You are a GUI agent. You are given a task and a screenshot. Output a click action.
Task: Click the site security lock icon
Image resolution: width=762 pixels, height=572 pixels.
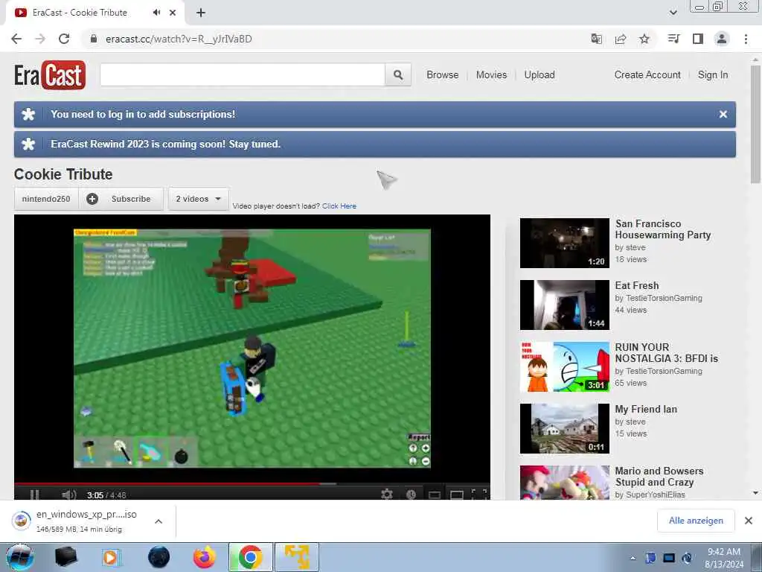[x=94, y=39]
